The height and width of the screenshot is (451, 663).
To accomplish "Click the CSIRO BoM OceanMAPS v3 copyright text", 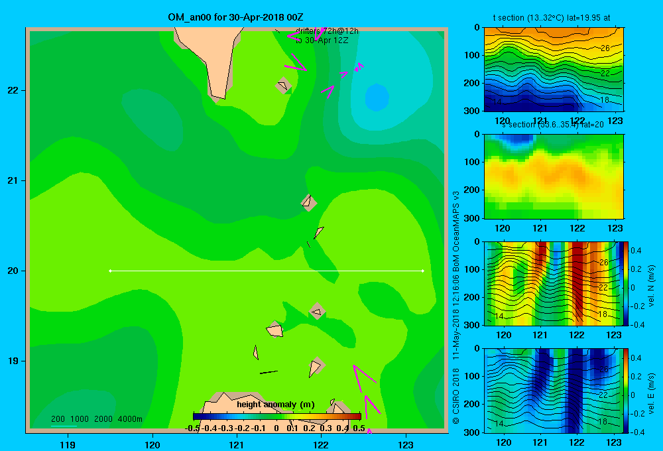I will click(456, 307).
